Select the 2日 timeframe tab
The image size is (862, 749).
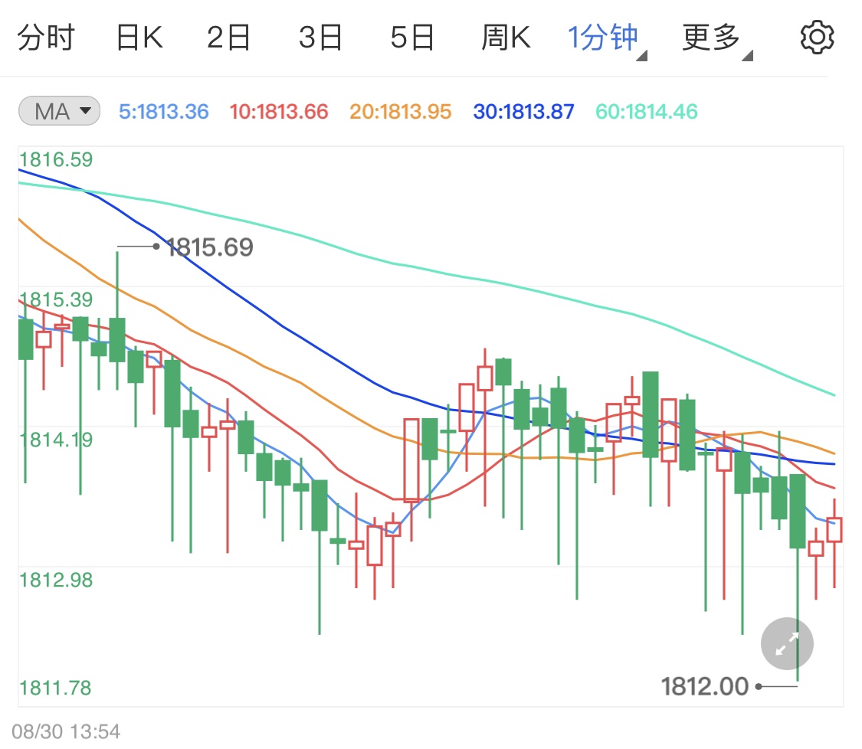point(228,38)
